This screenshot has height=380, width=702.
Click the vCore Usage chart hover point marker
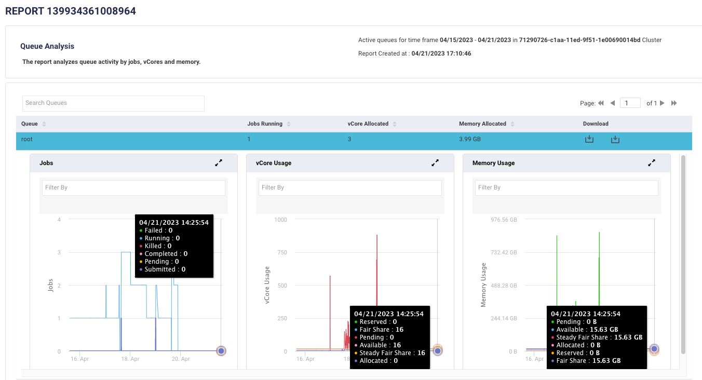tap(438, 351)
